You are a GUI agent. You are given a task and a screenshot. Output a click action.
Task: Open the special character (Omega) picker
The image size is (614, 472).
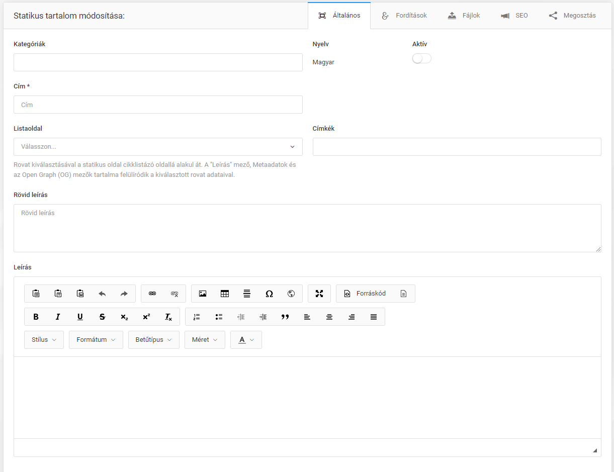click(269, 294)
